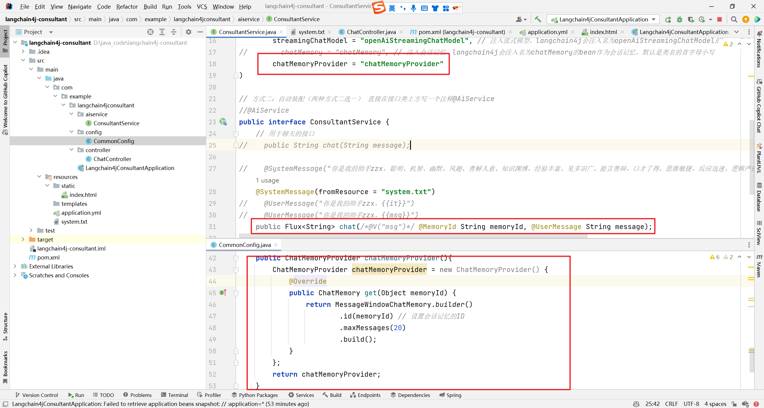Expand the target folder in tree

coord(23,239)
